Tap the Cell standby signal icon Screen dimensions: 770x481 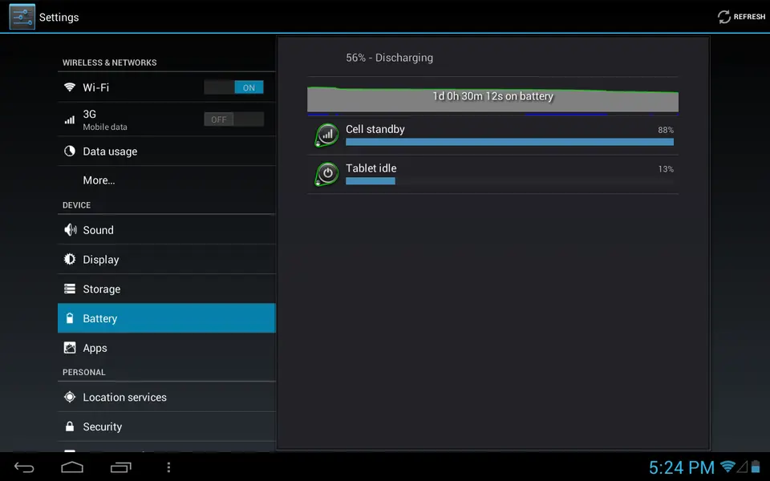pyautogui.click(x=326, y=135)
